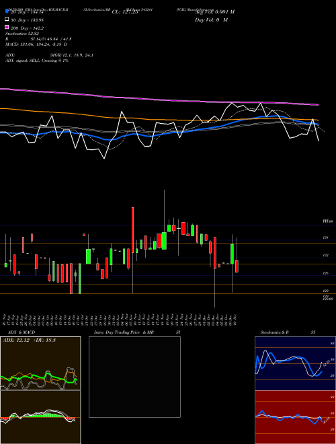
Task: Click the last red candlestick on chart
Action: [237, 266]
